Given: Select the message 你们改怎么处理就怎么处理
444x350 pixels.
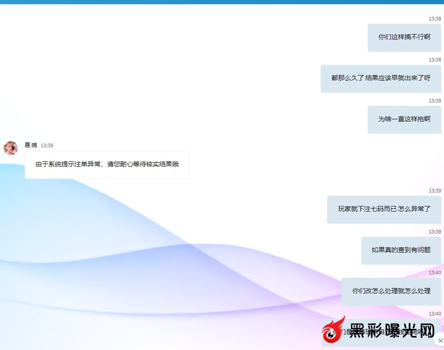Looking at the screenshot, I should [391, 291].
